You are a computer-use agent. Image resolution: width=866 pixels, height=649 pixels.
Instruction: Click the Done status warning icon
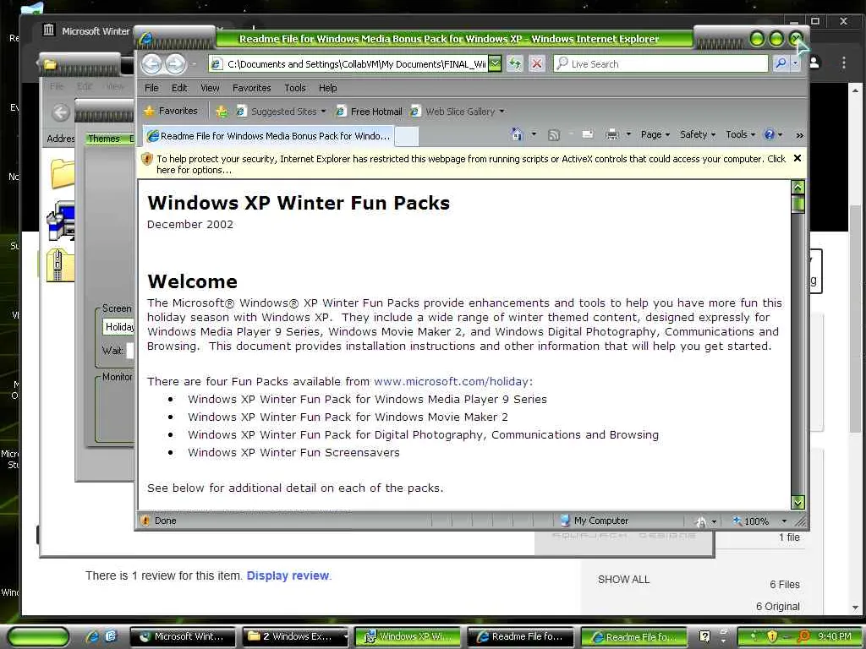tap(145, 521)
